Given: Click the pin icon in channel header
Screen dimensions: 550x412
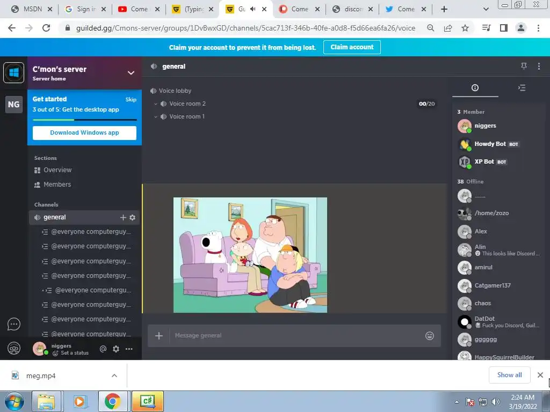Looking at the screenshot, I should tap(524, 66).
